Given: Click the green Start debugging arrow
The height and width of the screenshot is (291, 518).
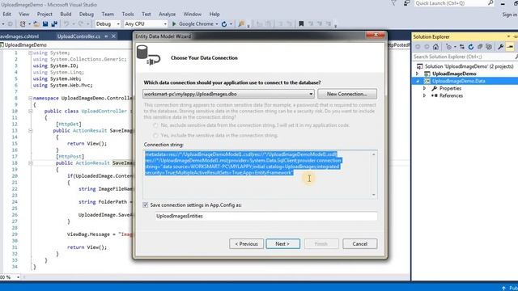Looking at the screenshot, I should (174, 23).
